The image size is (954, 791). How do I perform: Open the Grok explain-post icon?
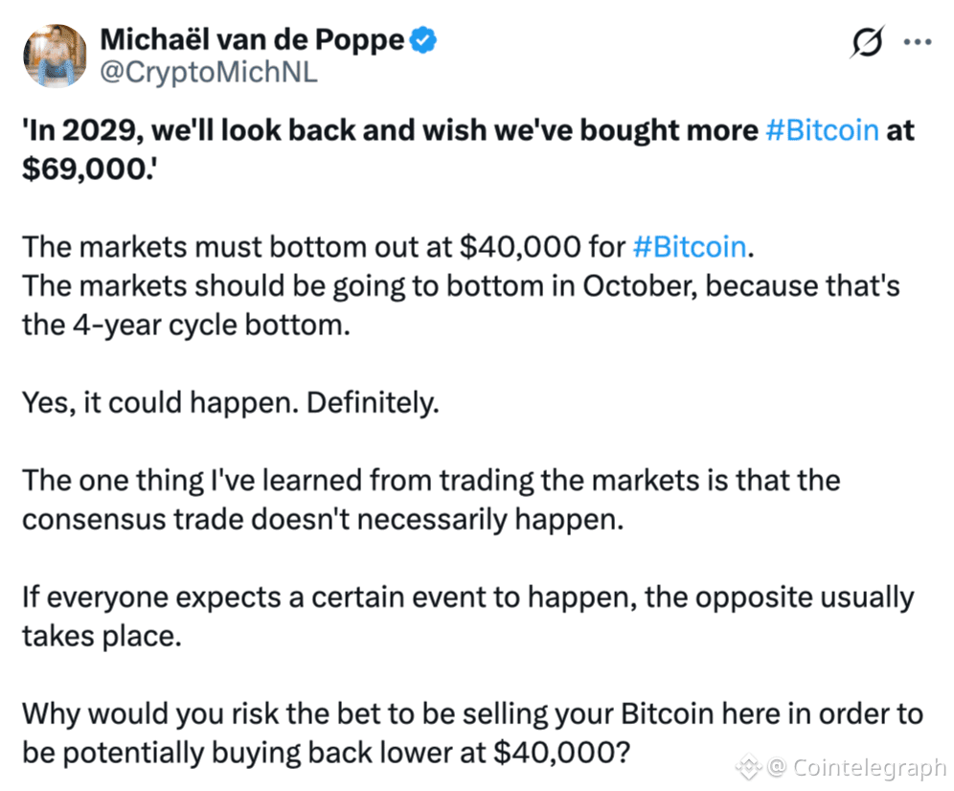coord(867,42)
